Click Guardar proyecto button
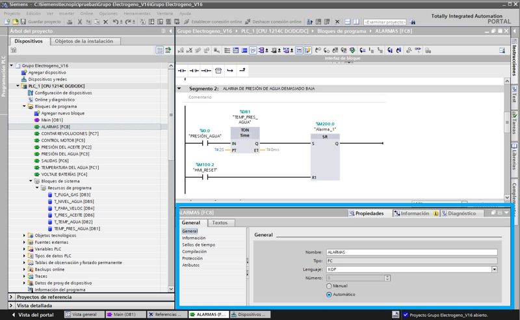Image resolution: width=520 pixels, height=320 pixels. point(42,22)
